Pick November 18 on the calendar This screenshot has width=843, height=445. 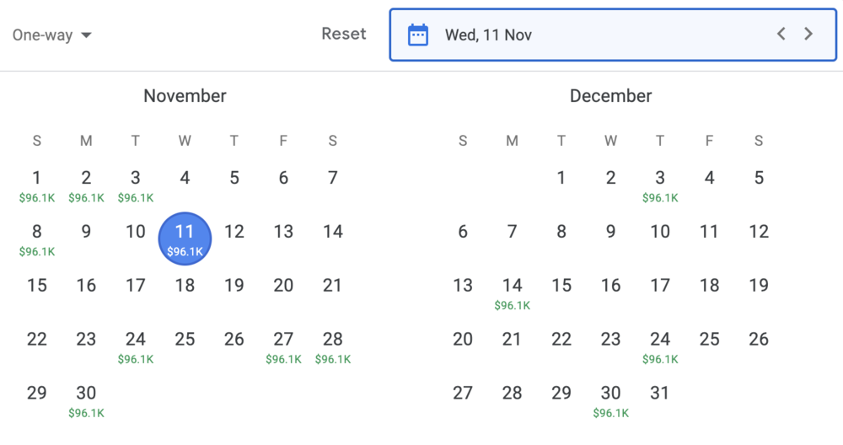click(x=185, y=286)
